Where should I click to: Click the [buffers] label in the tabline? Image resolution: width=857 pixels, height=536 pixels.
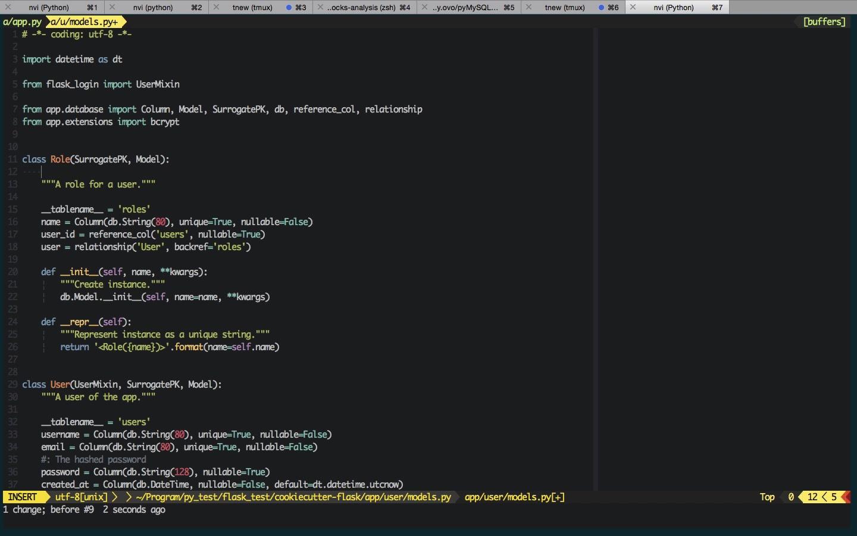[x=824, y=22]
